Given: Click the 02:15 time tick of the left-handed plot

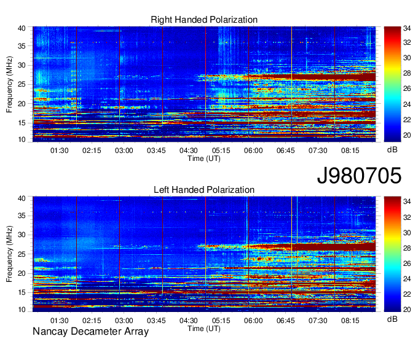Looking at the screenshot, I should click(92, 321).
